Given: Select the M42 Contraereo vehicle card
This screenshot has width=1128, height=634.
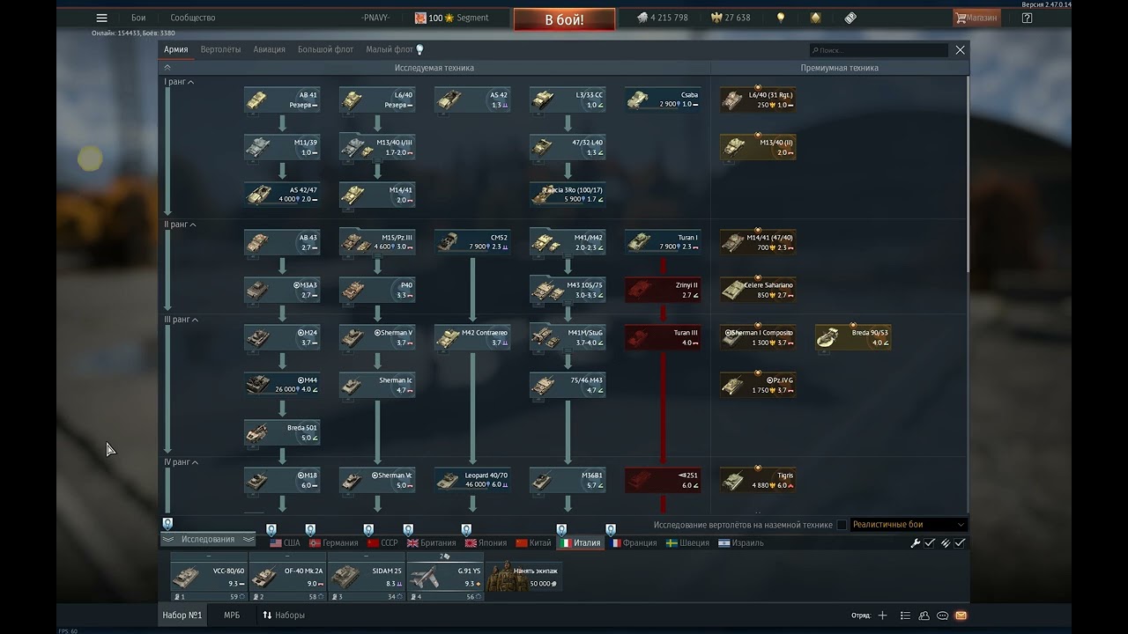Looking at the screenshot, I should [472, 338].
